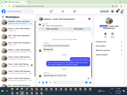Image resolution: width=127 pixels, height=95 pixels.
Task: Open File Explorer from taskbar
Action: click(12, 89)
